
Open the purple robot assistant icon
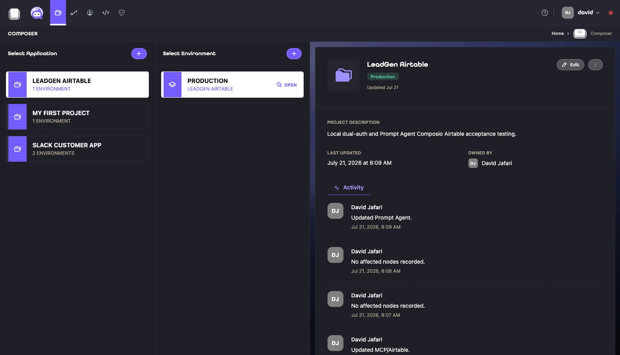[37, 13]
